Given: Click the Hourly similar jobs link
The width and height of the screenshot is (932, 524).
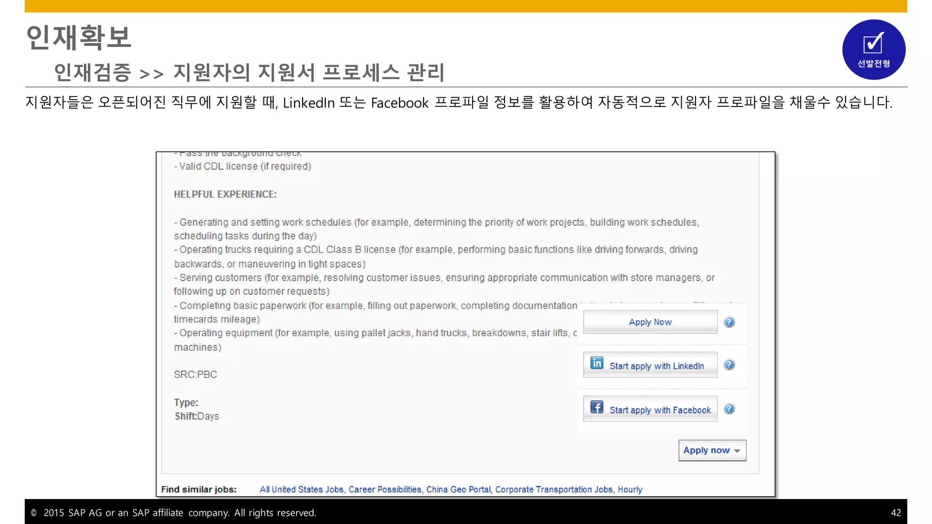Looking at the screenshot, I should pyautogui.click(x=630, y=489).
